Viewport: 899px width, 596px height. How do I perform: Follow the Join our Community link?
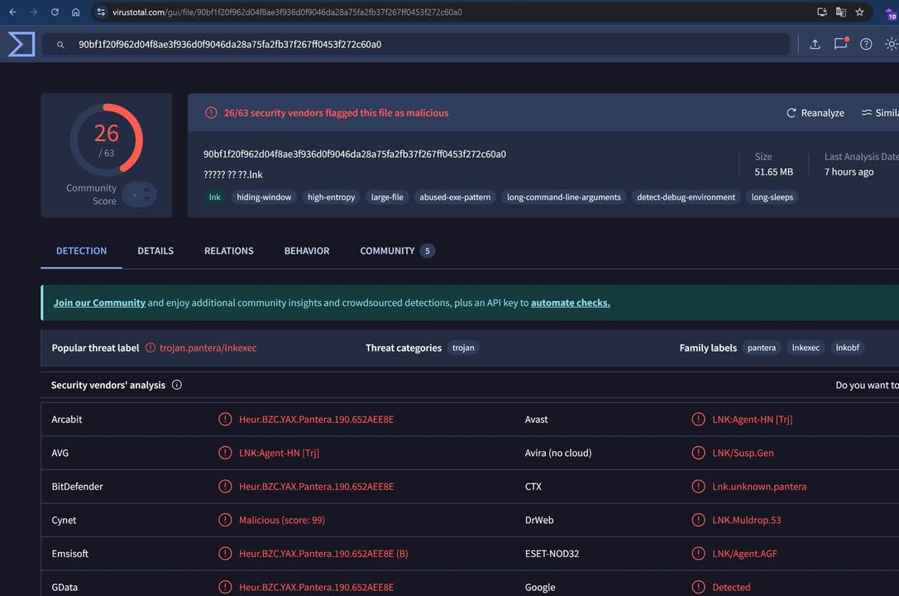pyautogui.click(x=99, y=303)
